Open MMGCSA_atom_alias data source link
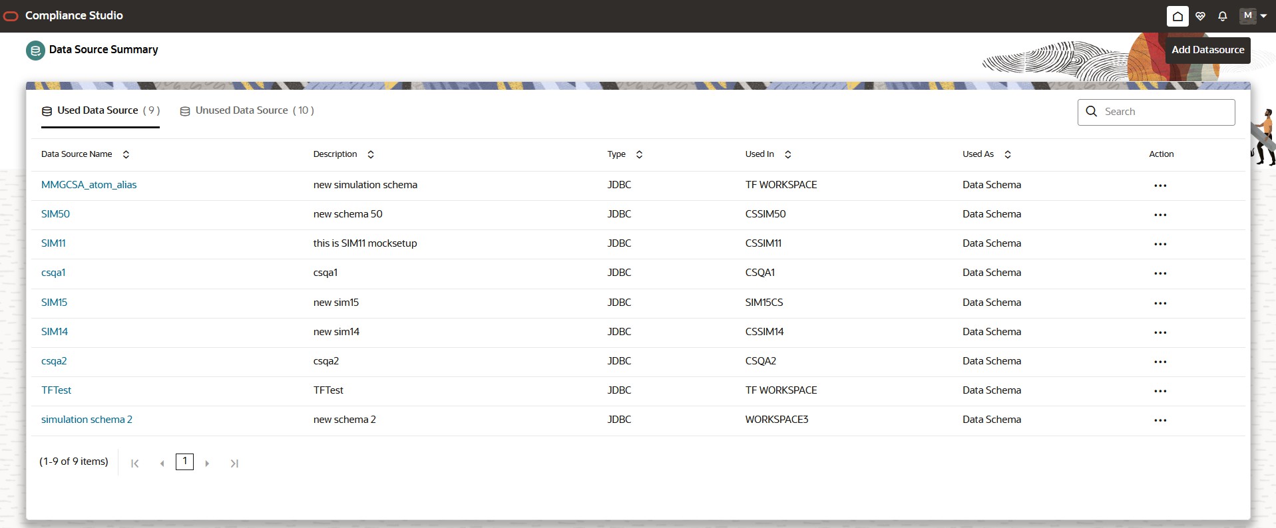 [x=89, y=185]
